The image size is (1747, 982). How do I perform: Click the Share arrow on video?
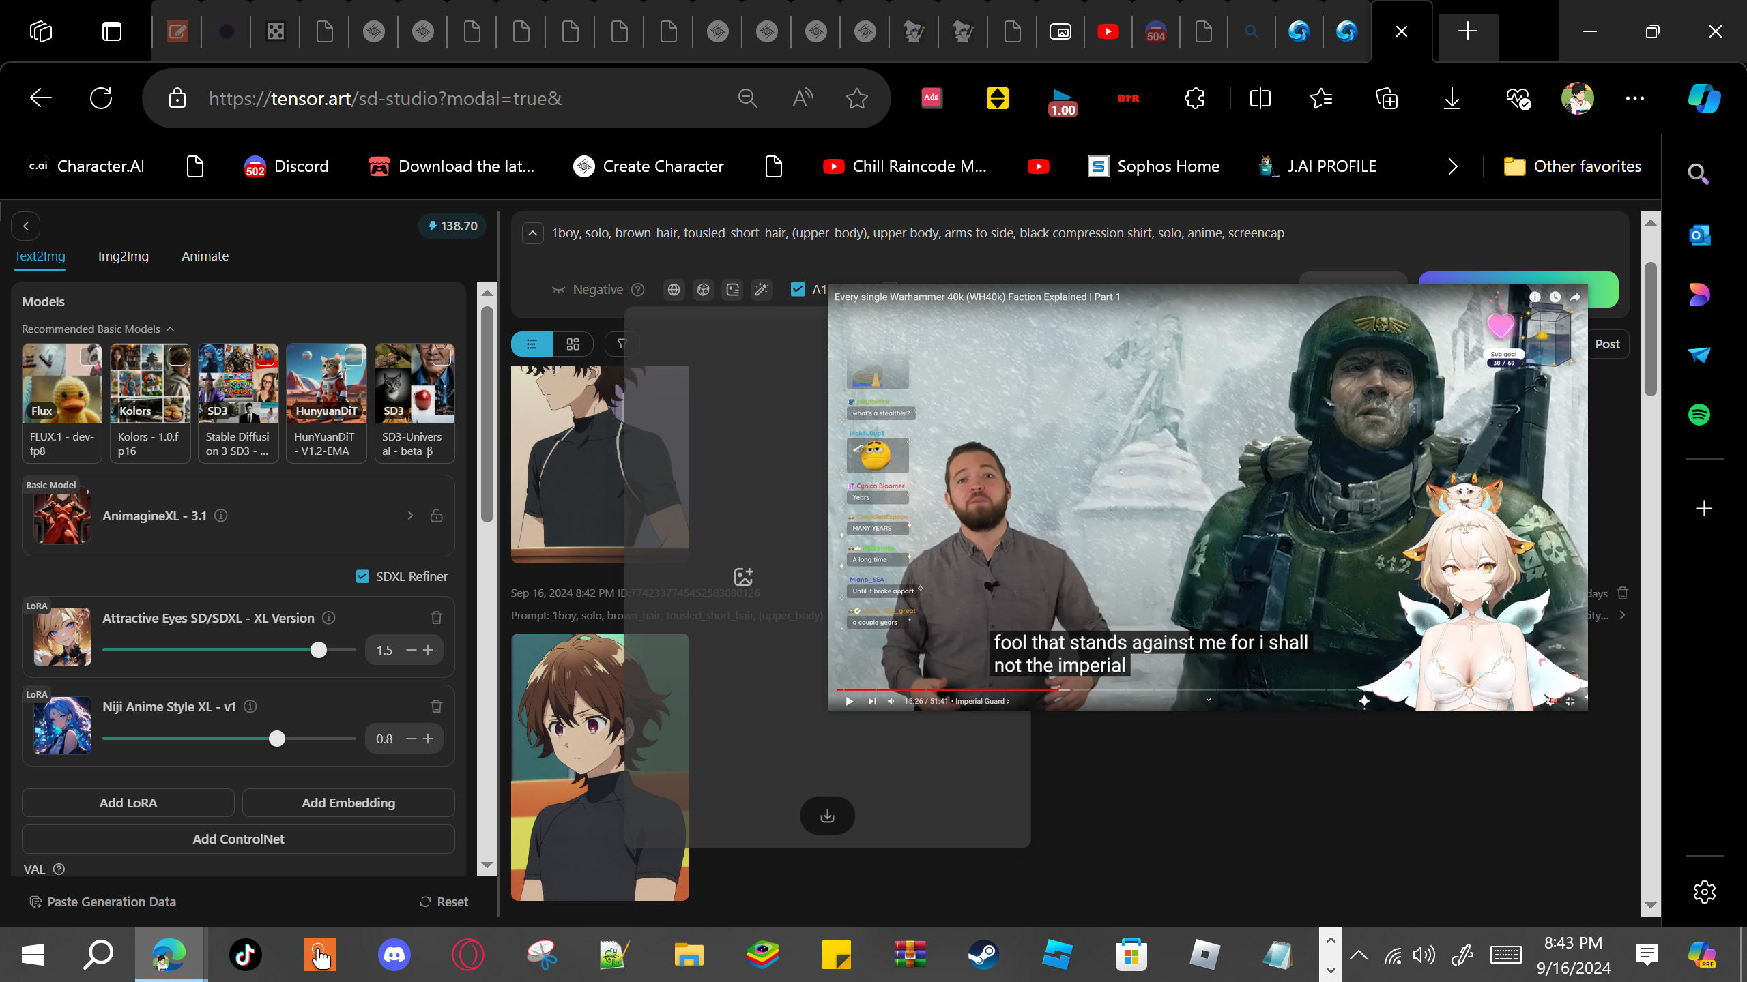coord(1576,297)
